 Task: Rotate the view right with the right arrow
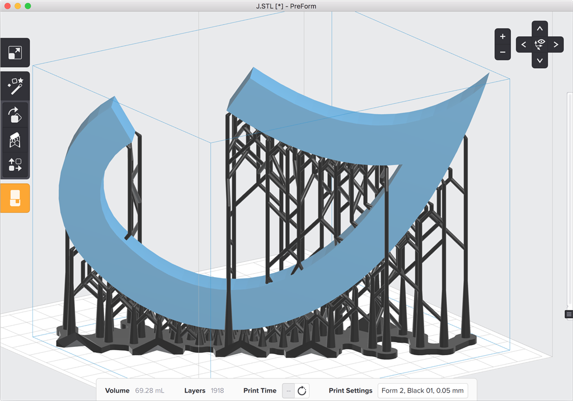click(x=556, y=45)
